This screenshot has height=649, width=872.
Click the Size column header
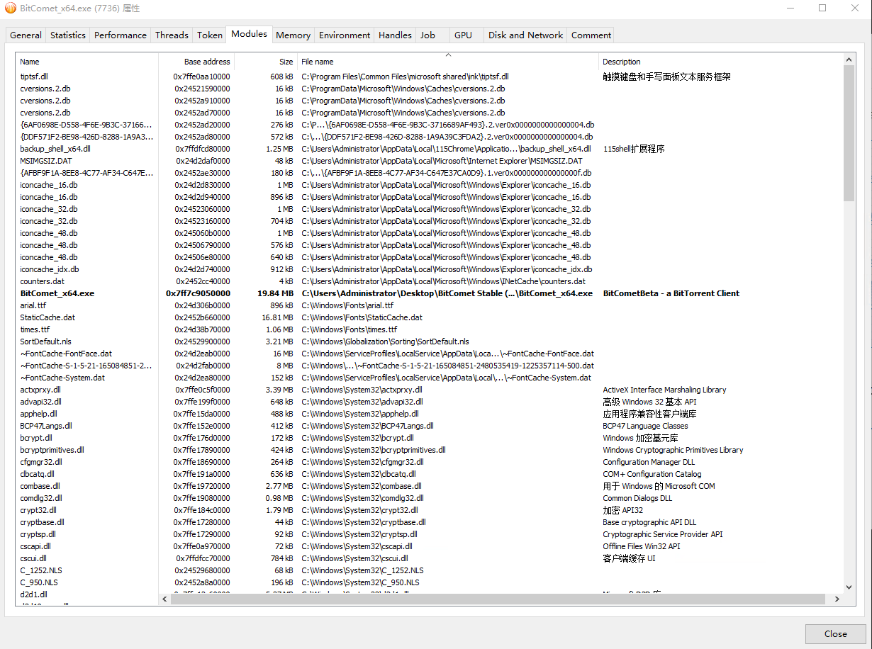(286, 62)
